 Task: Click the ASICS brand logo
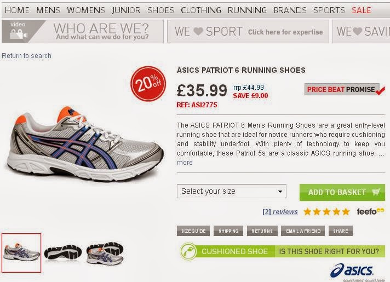tap(353, 271)
